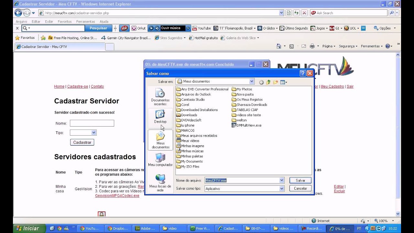Follow the Home link on the page

coord(59,86)
